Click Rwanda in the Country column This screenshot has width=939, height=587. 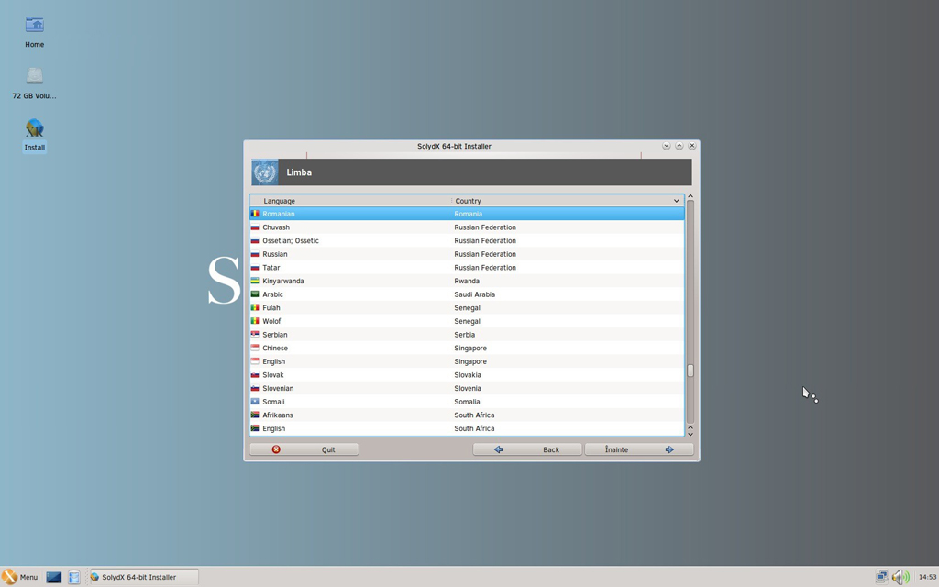point(467,281)
